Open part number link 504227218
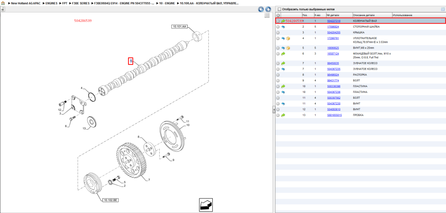Image resolution: width=446 pixels, height=213 pixels. pos(334,21)
